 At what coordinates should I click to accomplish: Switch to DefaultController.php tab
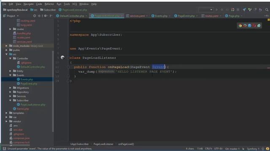pyautogui.click(x=72, y=16)
